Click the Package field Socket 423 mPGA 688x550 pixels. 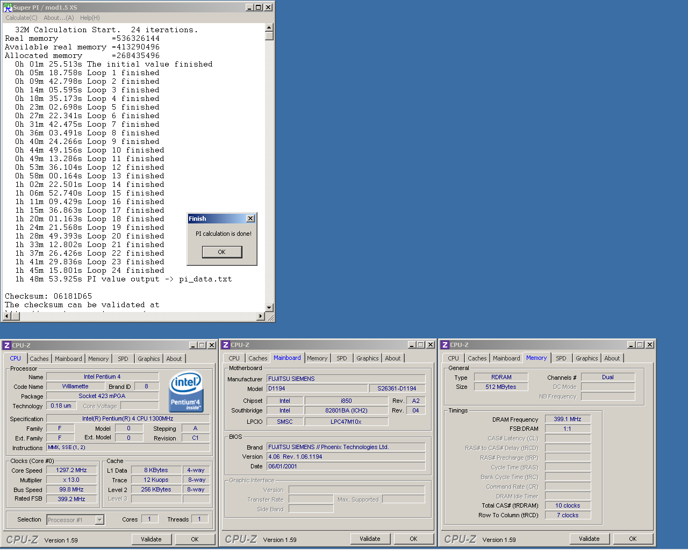pos(102,396)
